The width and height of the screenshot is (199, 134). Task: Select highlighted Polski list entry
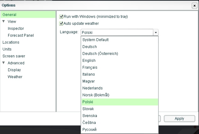120,102
